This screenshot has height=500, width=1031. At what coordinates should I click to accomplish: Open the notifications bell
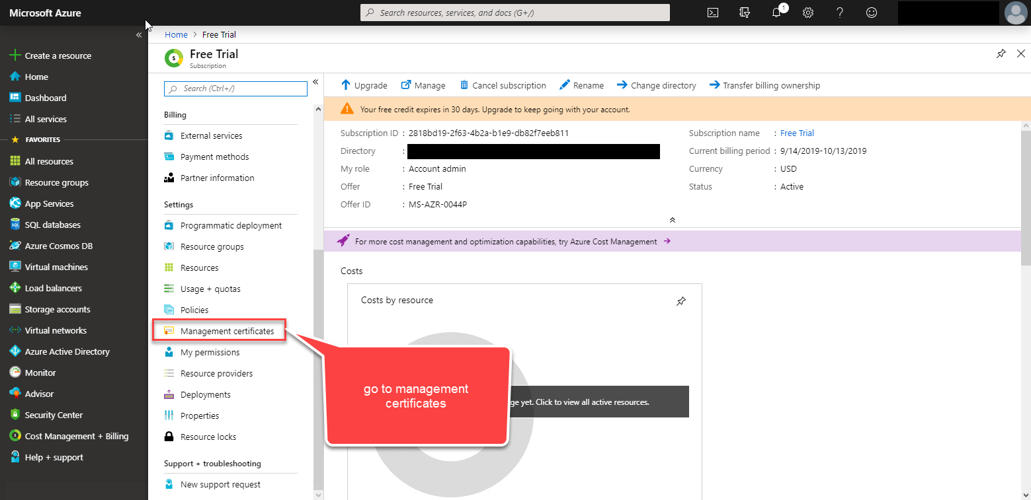click(777, 13)
